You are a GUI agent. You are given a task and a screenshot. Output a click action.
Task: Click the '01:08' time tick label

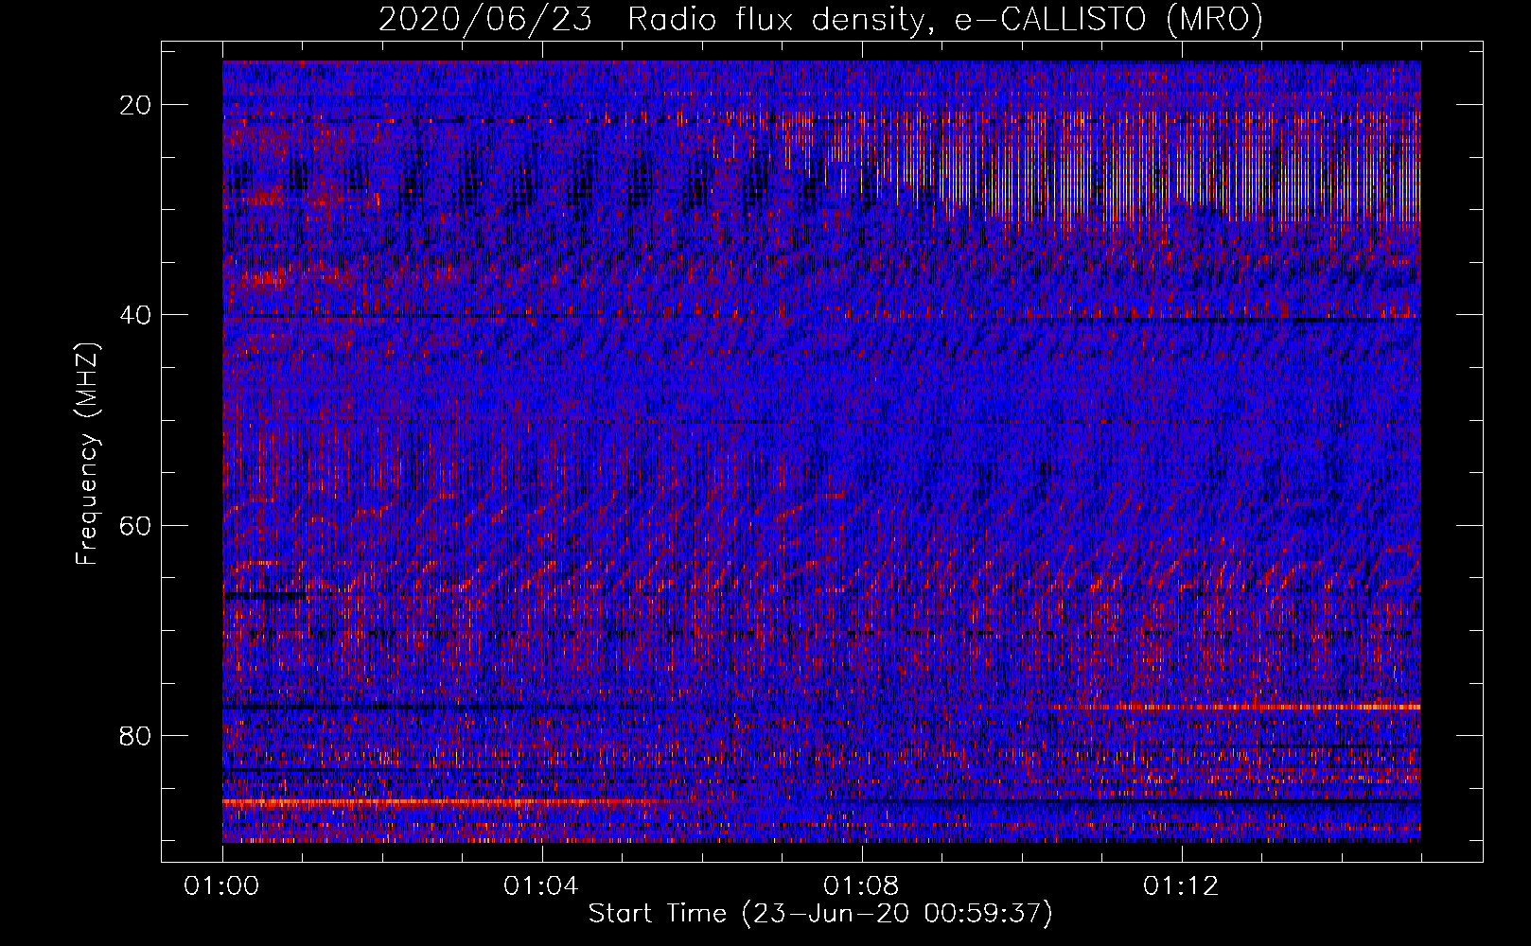tap(861, 886)
